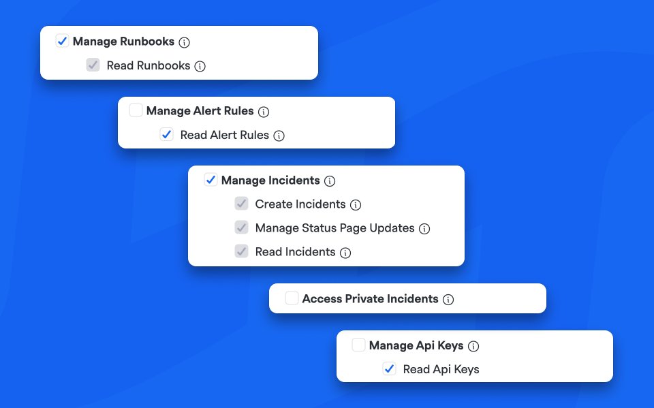Screen dimensions: 654x408
Task: Disable the Manage Incidents permission
Action: (211, 181)
